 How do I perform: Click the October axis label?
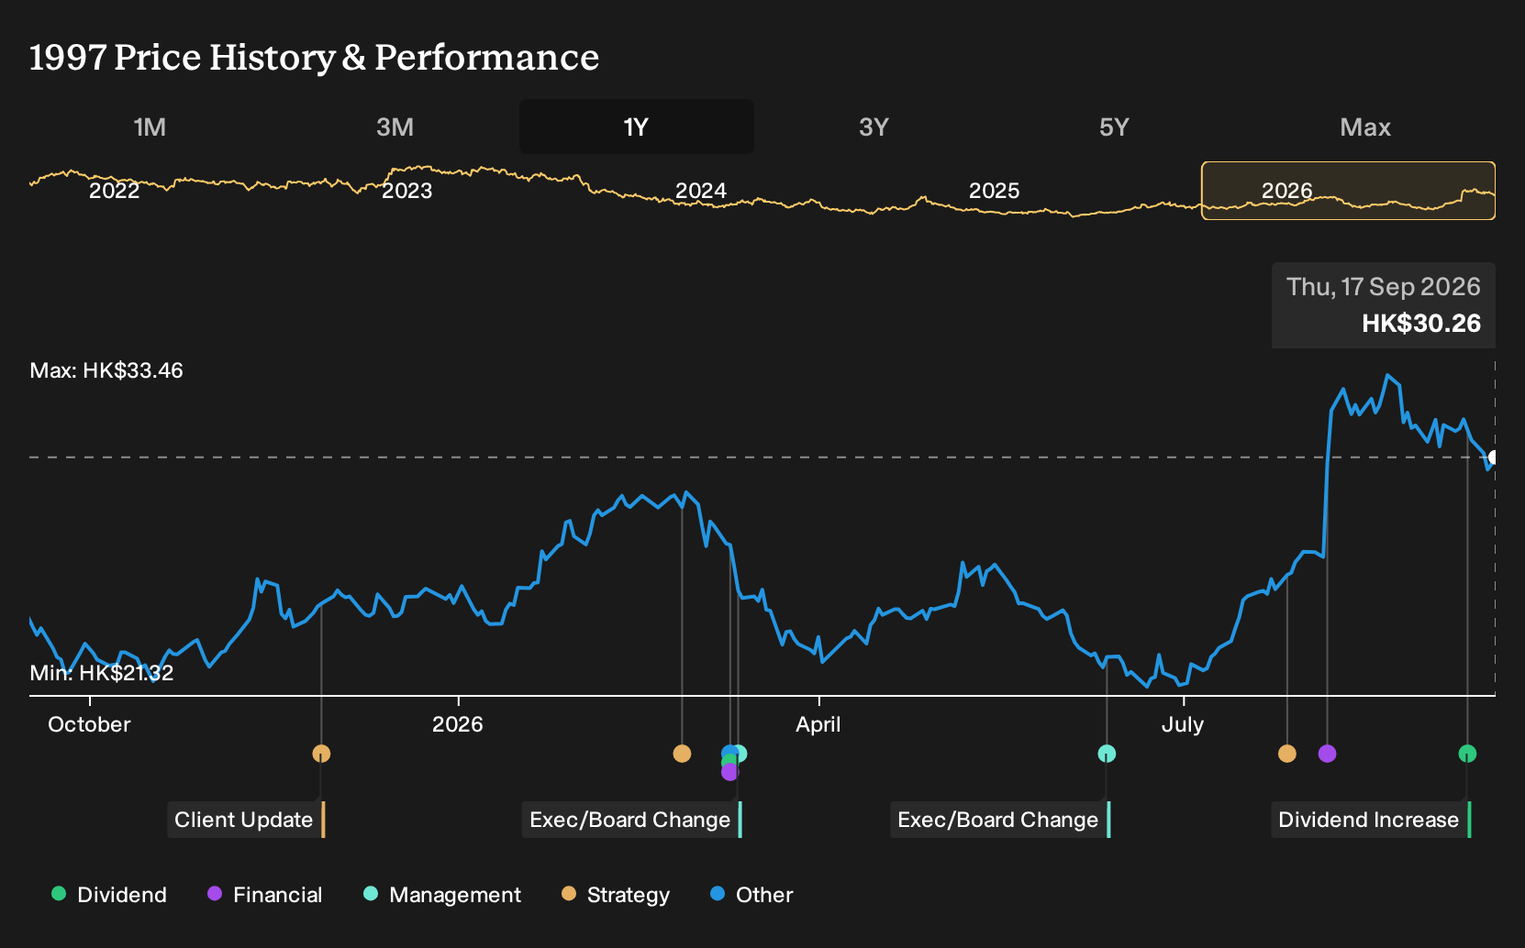click(x=89, y=724)
